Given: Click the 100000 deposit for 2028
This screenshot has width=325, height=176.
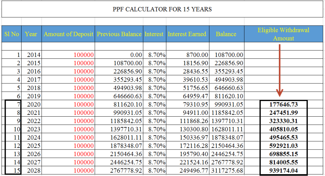Looking at the screenshot, I should pos(83,171).
